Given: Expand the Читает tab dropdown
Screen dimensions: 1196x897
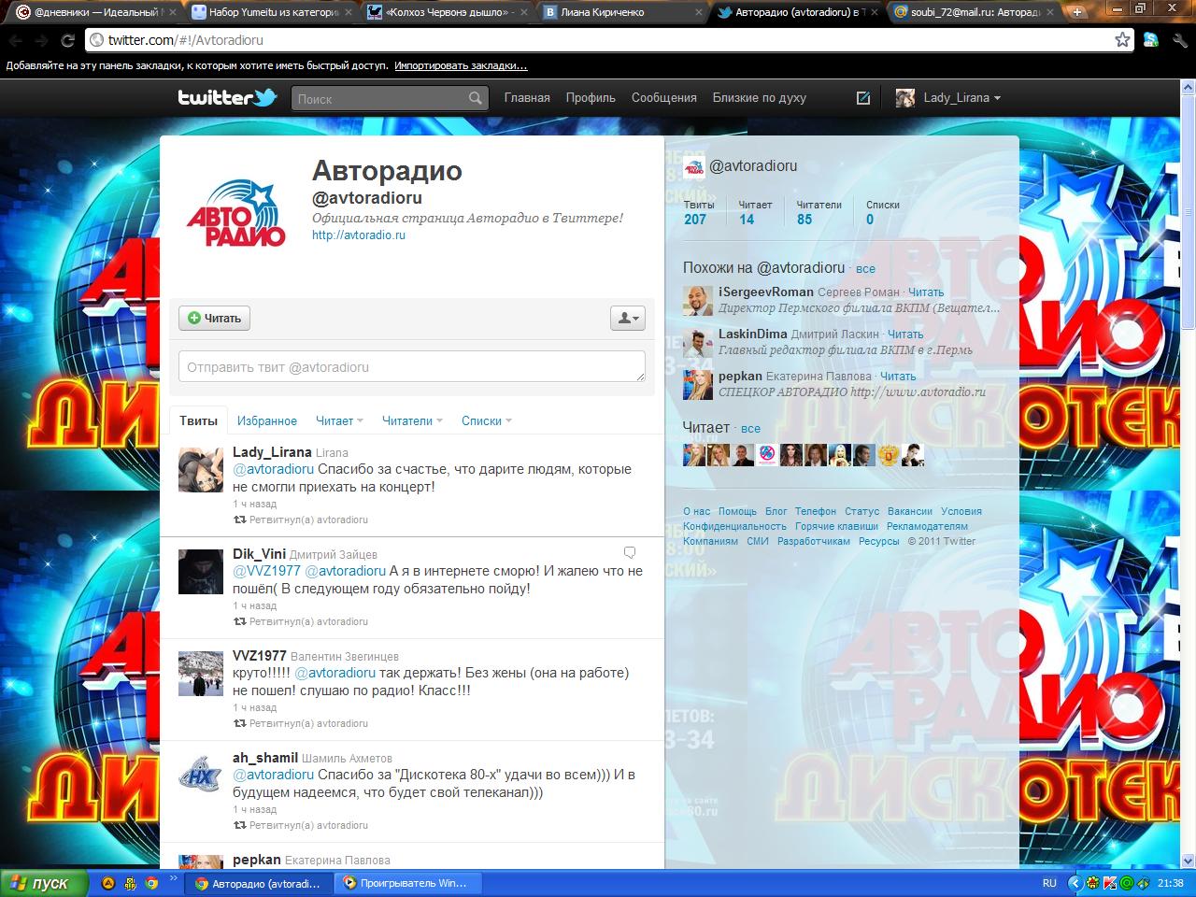Looking at the screenshot, I should 360,421.
